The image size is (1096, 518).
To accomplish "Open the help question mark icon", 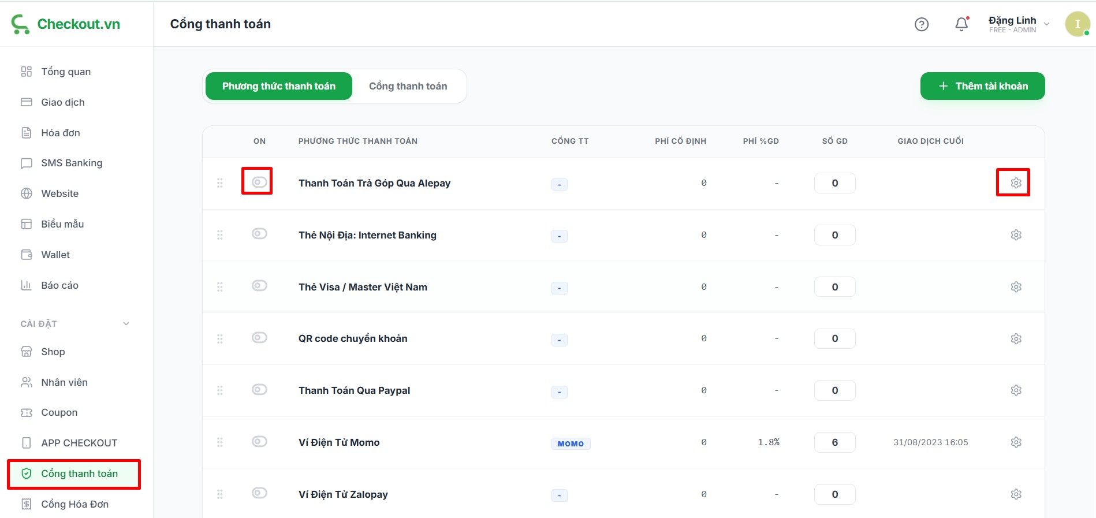I will (x=922, y=24).
